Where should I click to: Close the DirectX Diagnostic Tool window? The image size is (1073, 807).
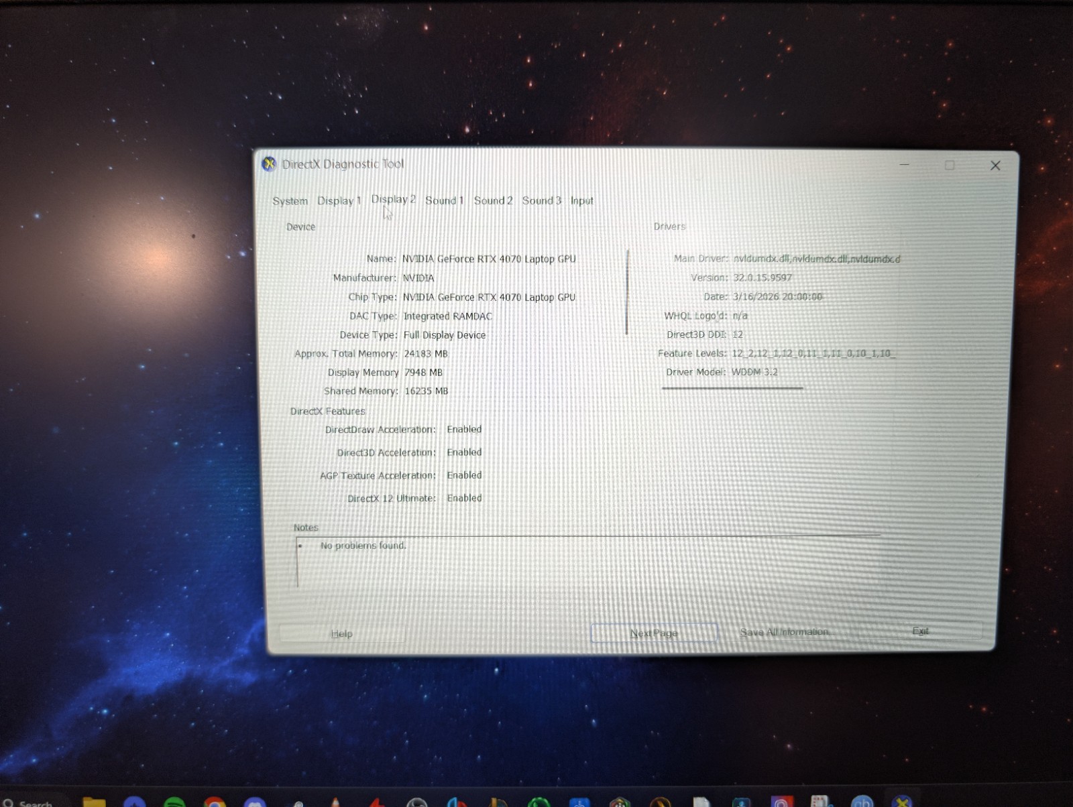point(995,166)
